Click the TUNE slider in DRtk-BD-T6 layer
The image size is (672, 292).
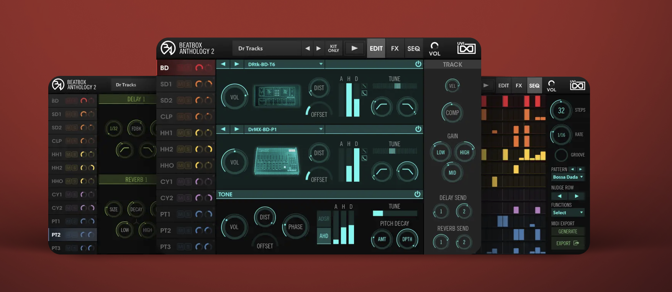click(395, 86)
